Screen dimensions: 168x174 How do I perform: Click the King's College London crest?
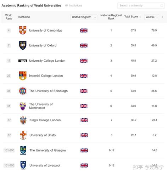pos(23,120)
